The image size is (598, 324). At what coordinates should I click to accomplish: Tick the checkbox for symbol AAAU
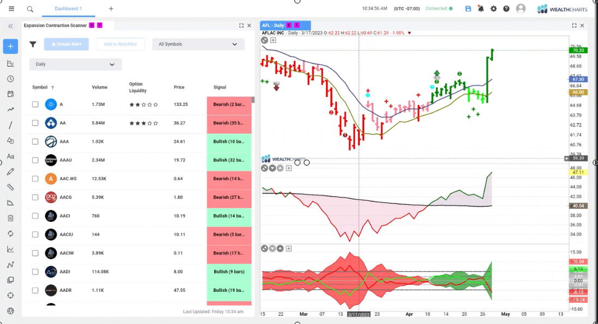[35, 160]
